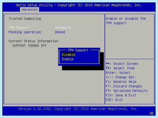Open the Advanced tab
This screenshot has width=158, height=118.
[29, 9]
